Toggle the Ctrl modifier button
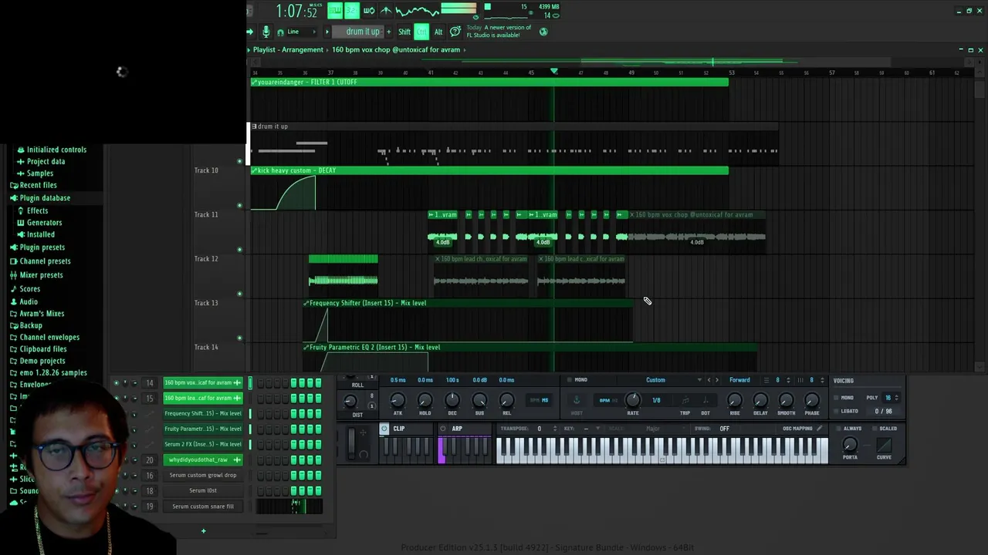988x555 pixels. [421, 32]
